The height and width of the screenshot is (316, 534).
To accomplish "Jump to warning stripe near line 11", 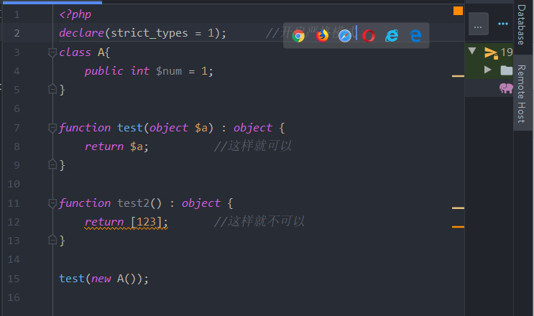I will [458, 208].
